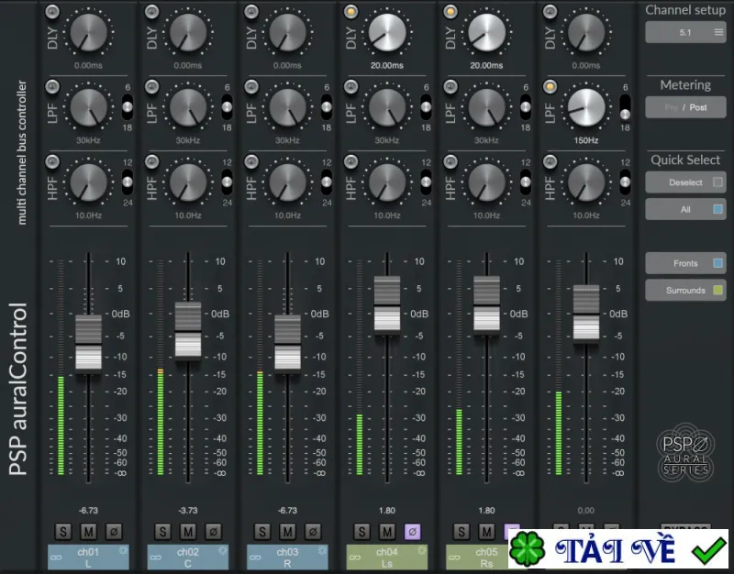Switch metering via Pre / Post button
This screenshot has width=734, height=574.
685,107
